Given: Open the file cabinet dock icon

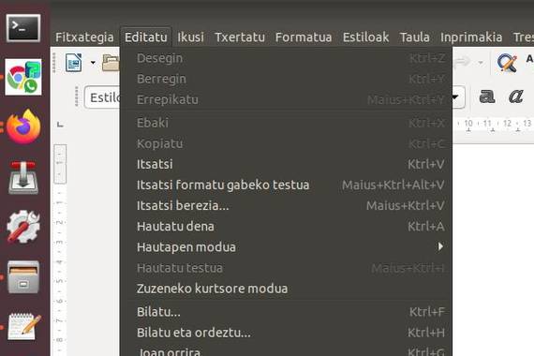Looking at the screenshot, I should [x=23, y=277].
